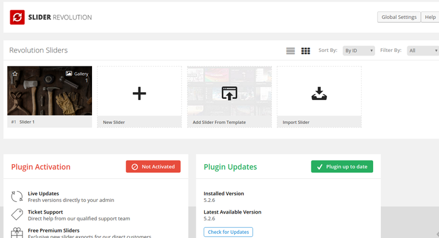Open Global Settings
Screen dimensions: 439x238
pyautogui.click(x=399, y=17)
